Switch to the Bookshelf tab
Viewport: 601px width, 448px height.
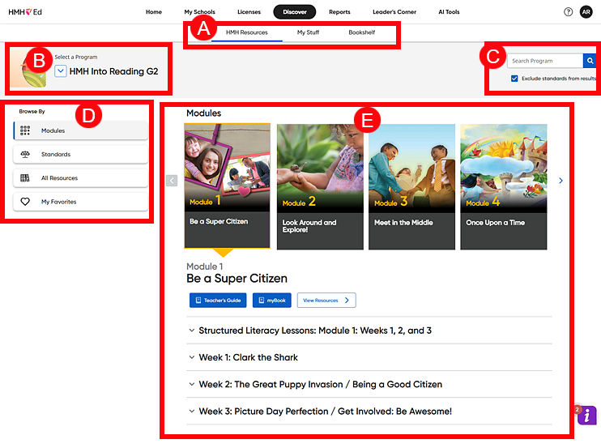(362, 32)
